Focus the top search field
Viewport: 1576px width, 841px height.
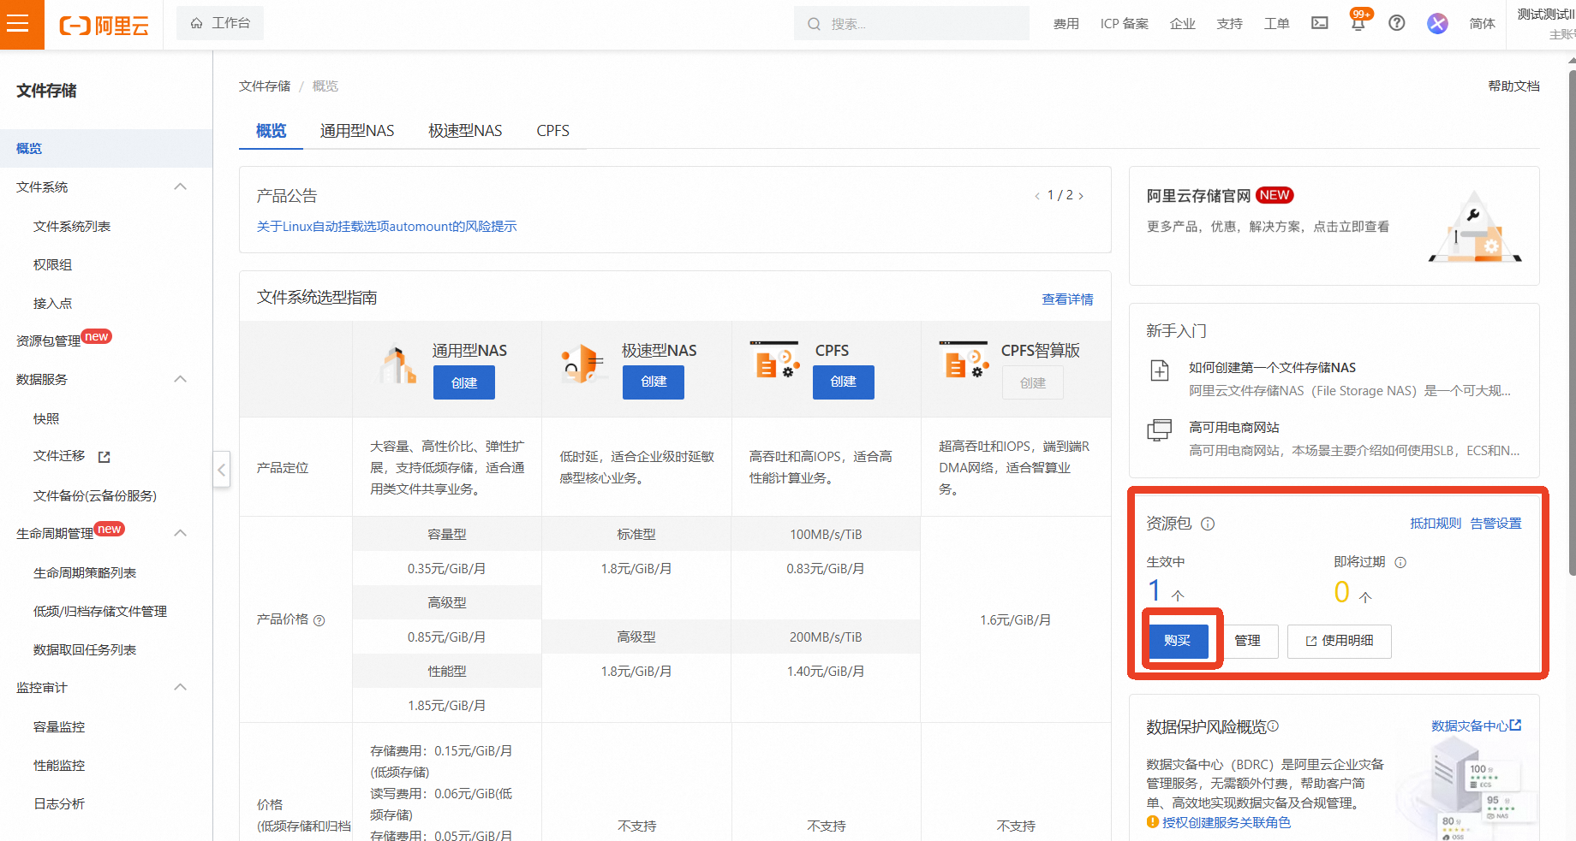911,24
